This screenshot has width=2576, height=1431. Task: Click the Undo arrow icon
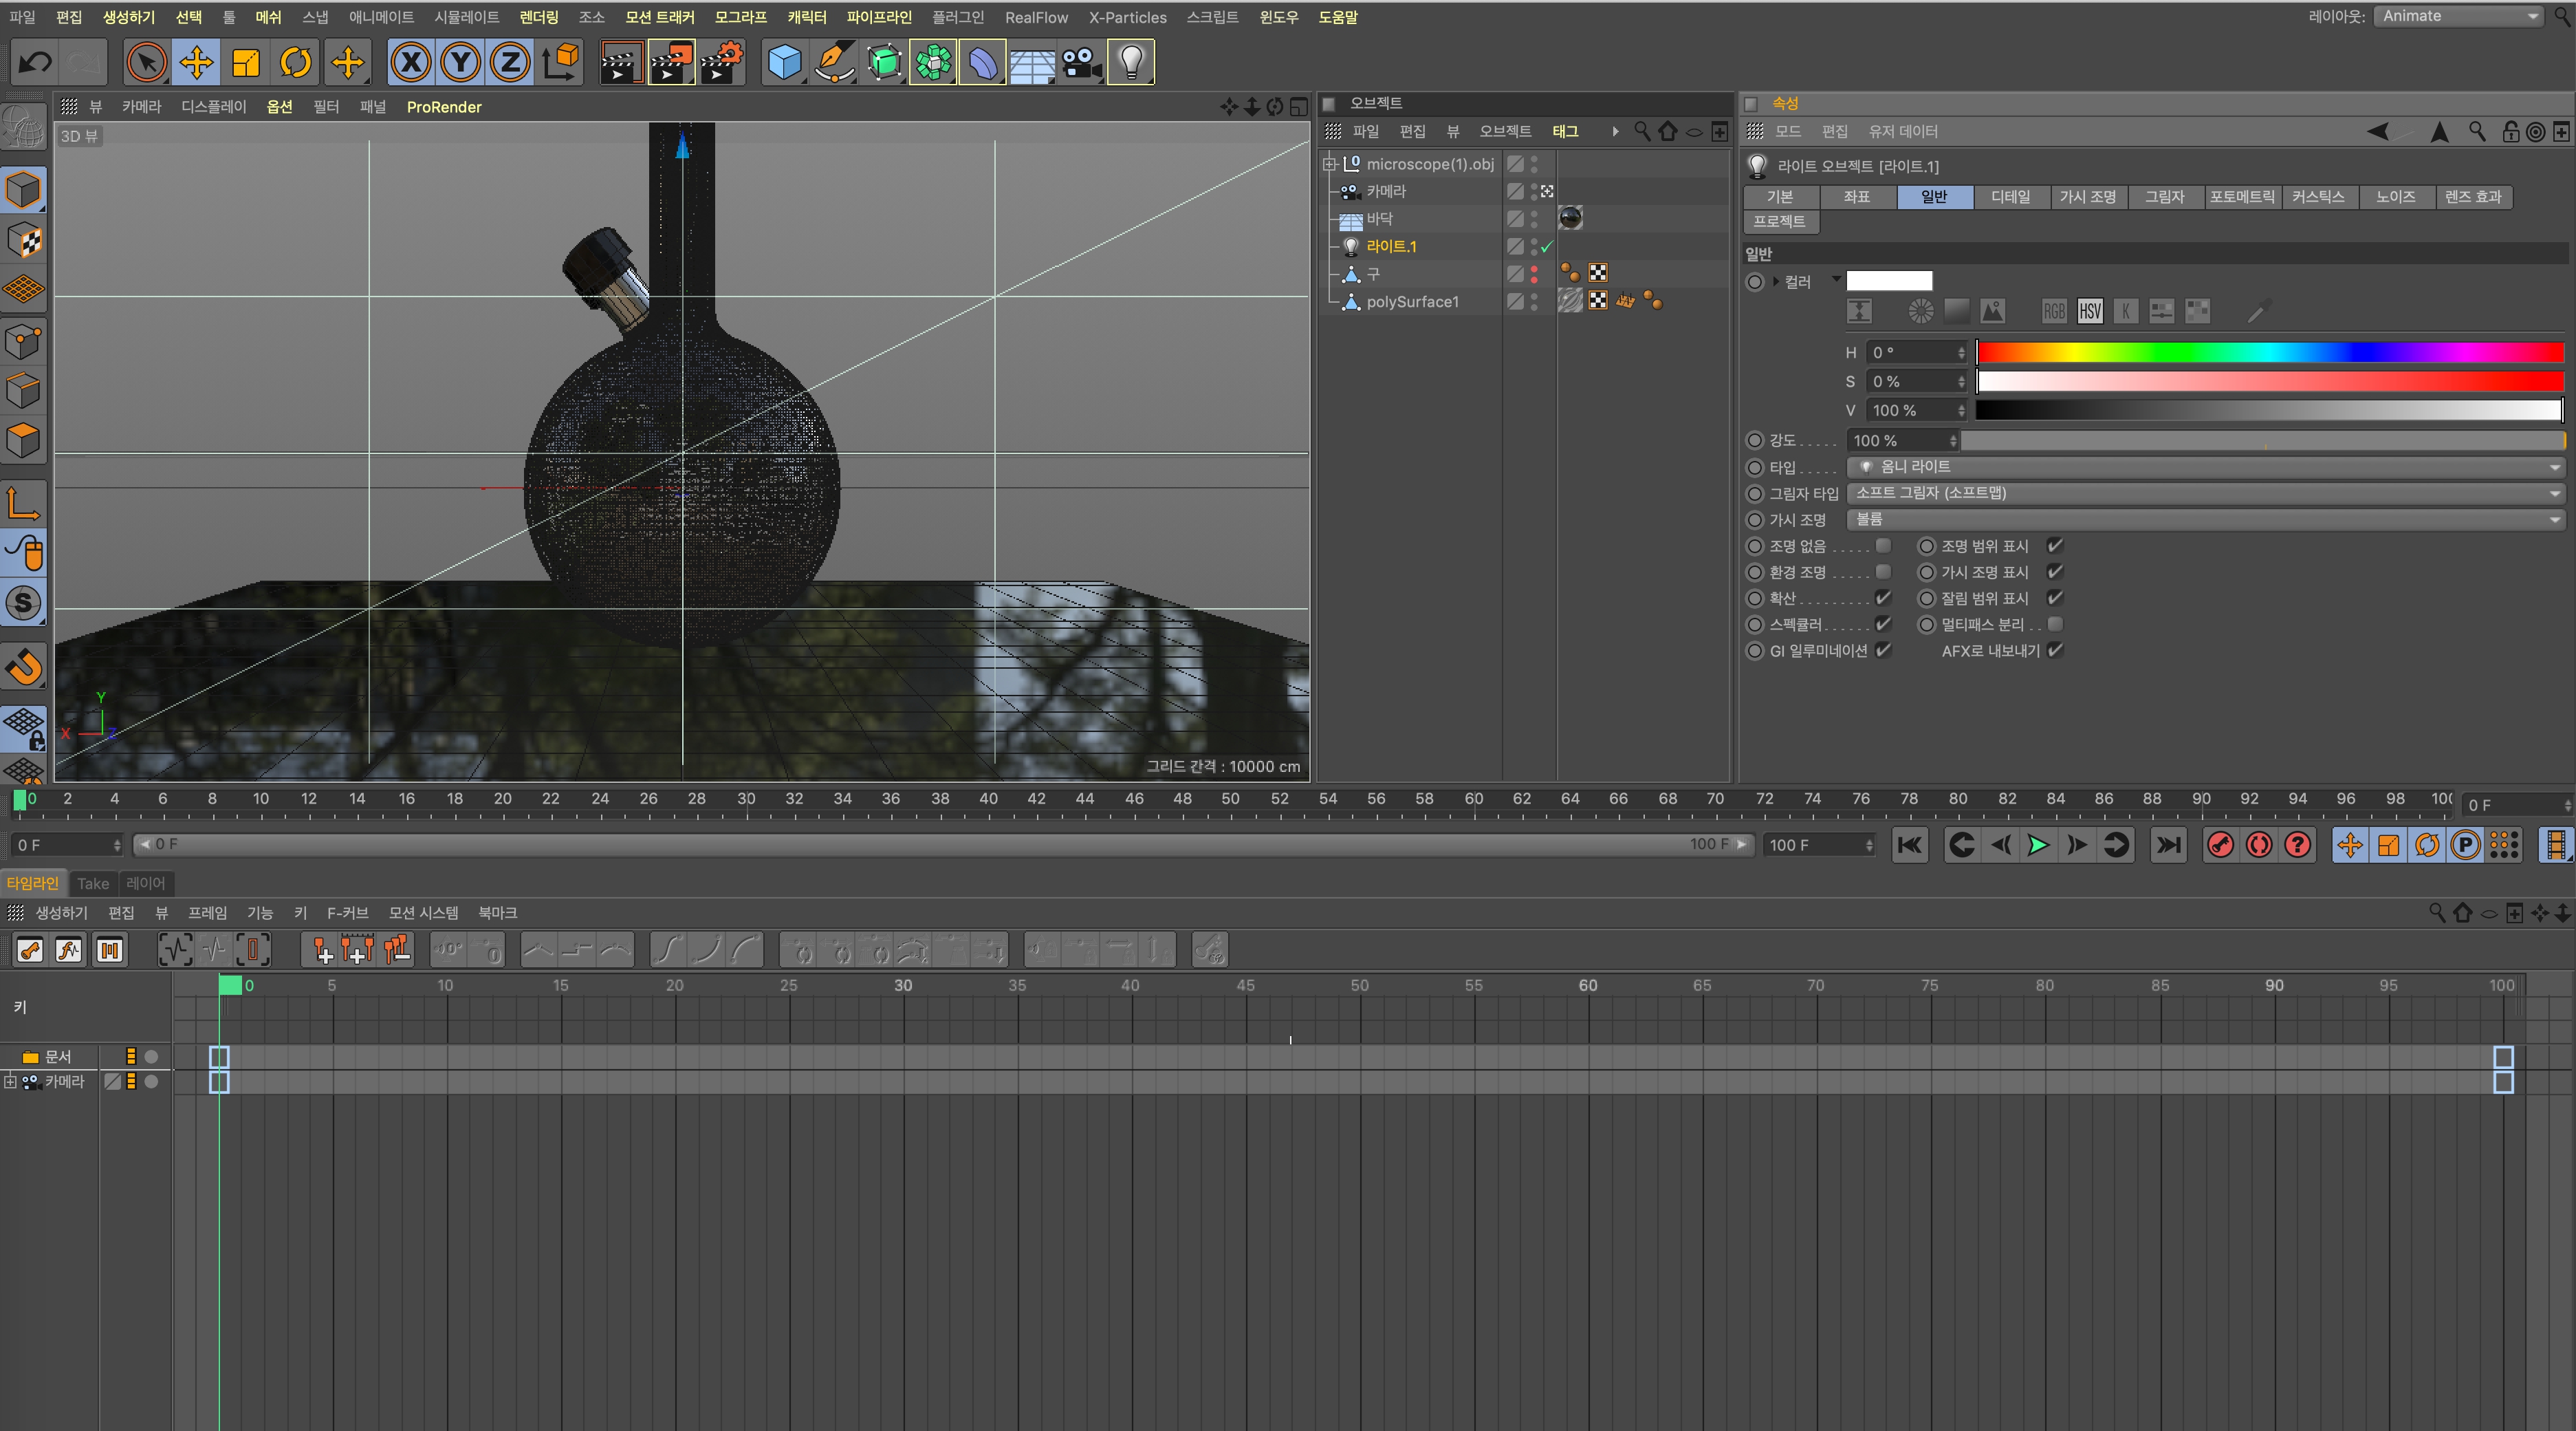35,62
